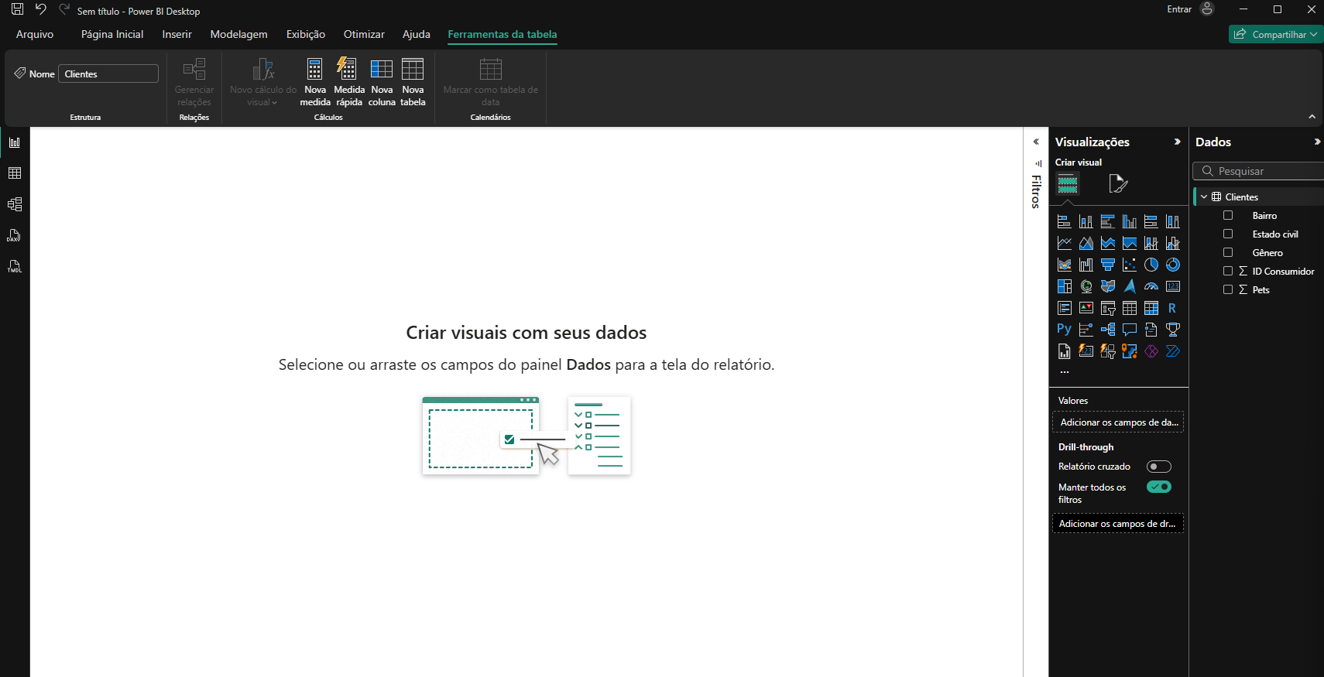Add a Funnel visual
Screen dimensions: 1324x677
(1108, 265)
